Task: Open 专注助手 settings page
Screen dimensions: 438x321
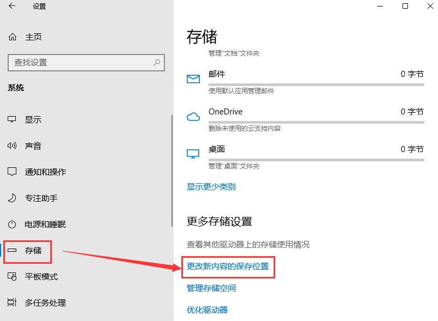Action: pos(41,198)
